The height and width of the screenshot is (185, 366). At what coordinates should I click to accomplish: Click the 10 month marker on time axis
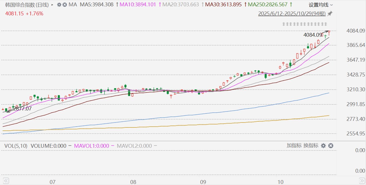click(x=280, y=182)
